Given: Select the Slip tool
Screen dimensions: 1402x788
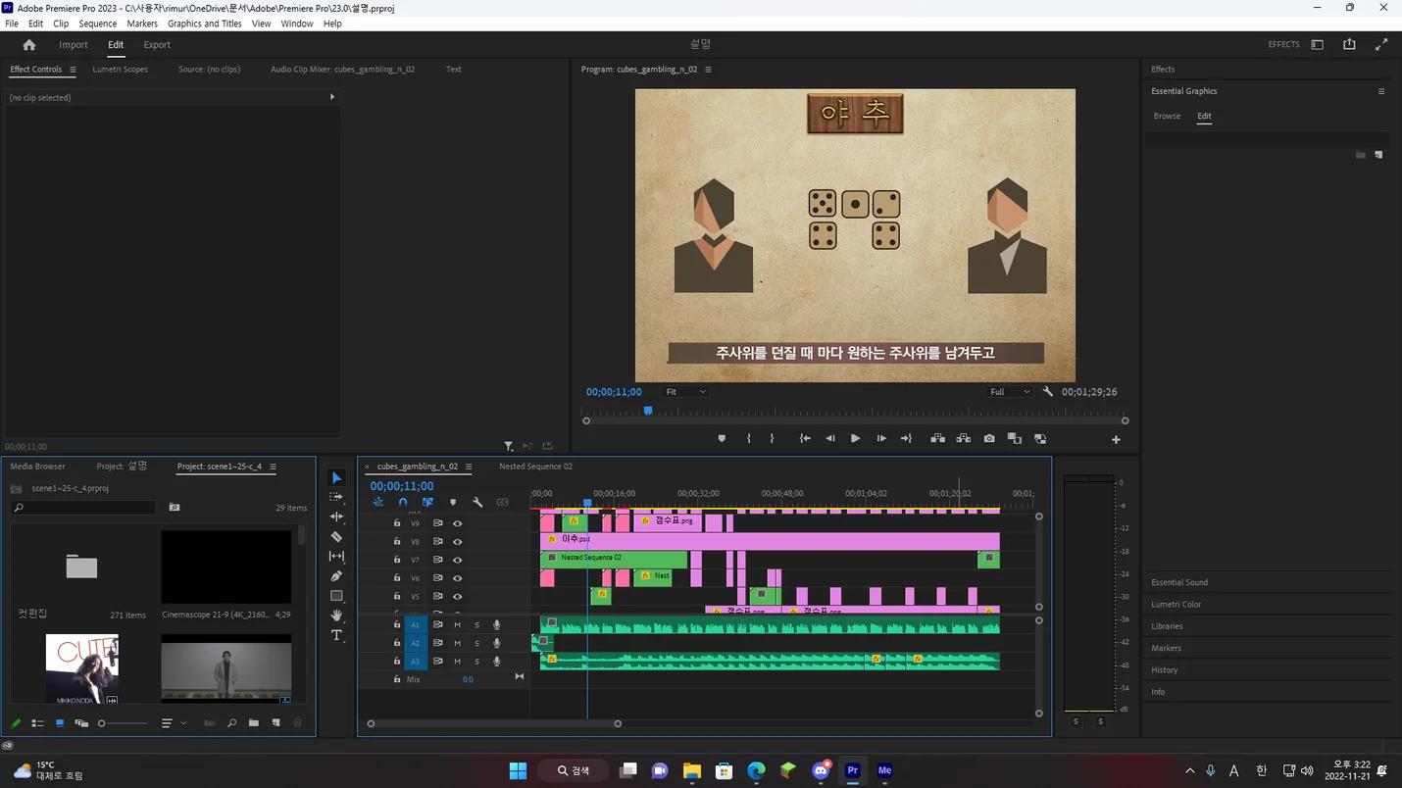Looking at the screenshot, I should click(336, 556).
